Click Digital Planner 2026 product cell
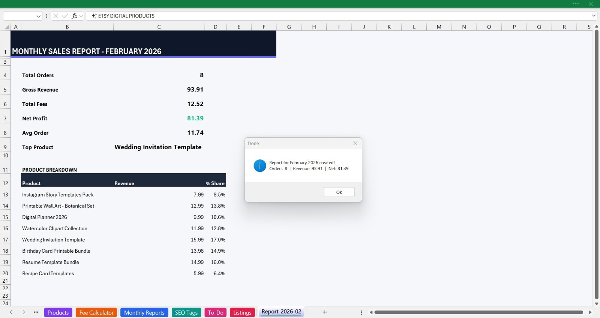Viewport: 600px width, 318px height. pos(45,217)
